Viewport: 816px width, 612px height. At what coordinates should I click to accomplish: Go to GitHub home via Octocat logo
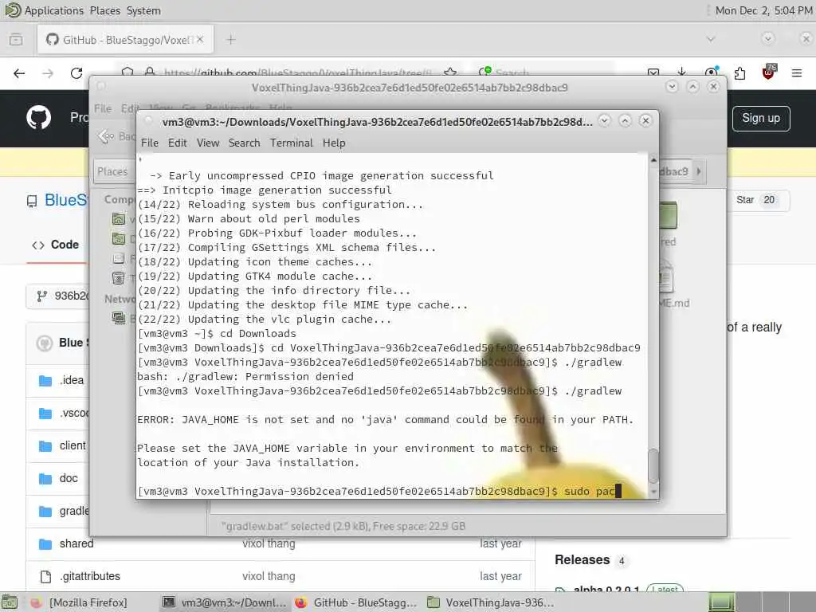pyautogui.click(x=39, y=118)
